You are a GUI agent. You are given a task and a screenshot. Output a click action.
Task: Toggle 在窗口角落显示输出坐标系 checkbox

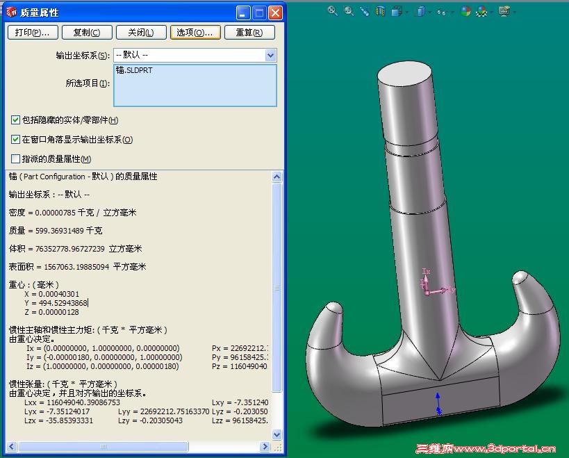15,140
